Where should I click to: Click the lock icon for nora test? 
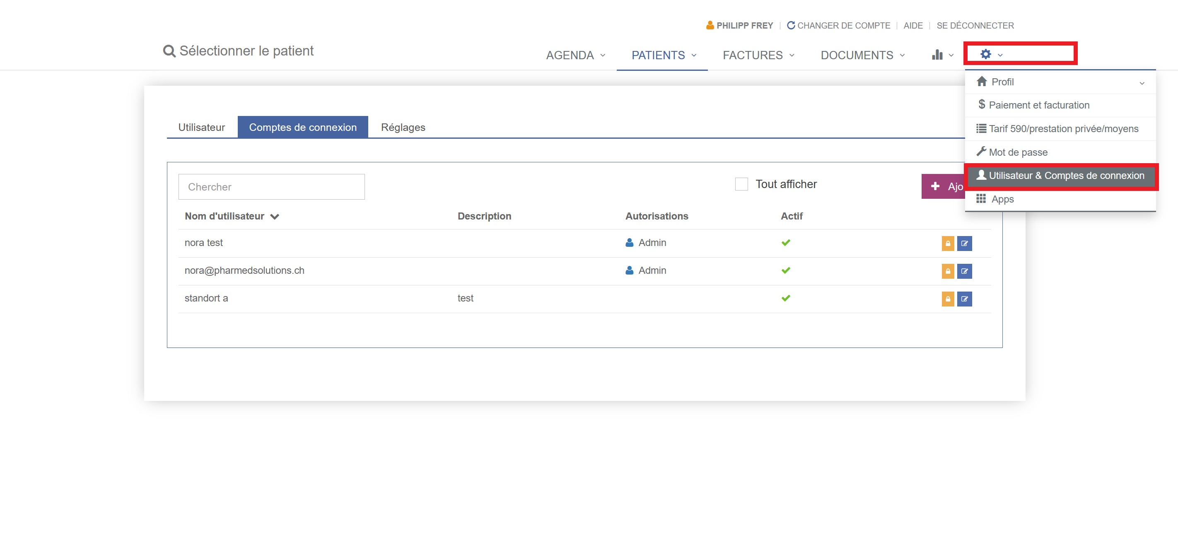coord(948,243)
